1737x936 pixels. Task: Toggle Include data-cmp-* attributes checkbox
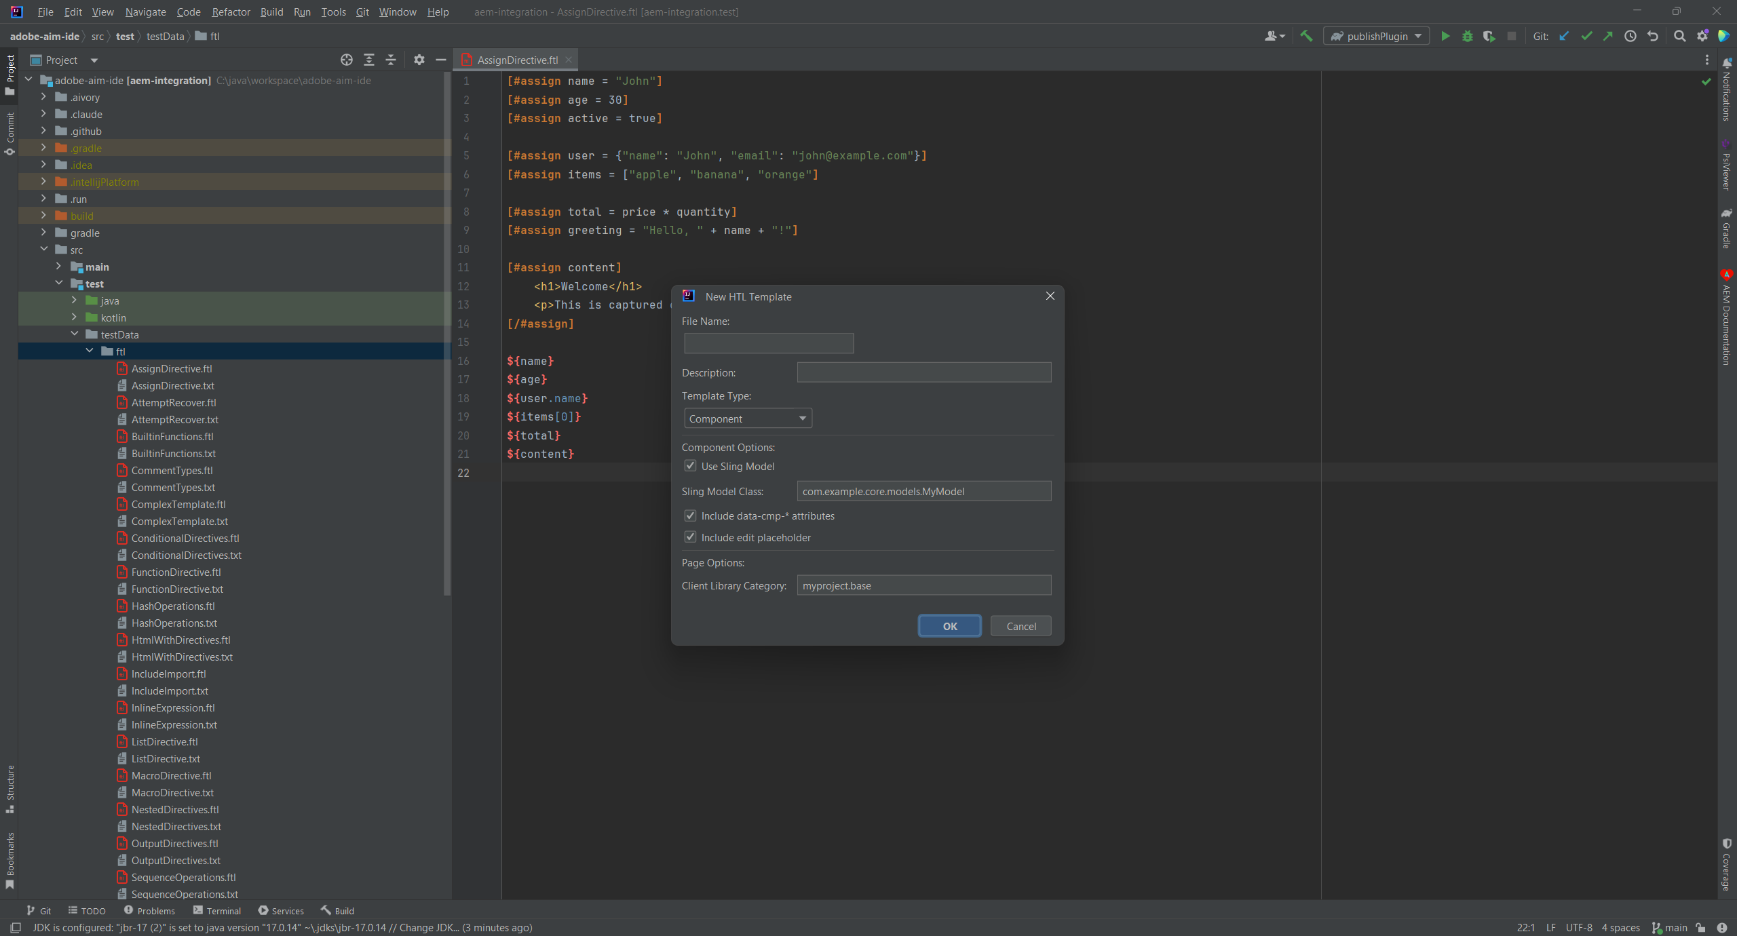(690, 515)
